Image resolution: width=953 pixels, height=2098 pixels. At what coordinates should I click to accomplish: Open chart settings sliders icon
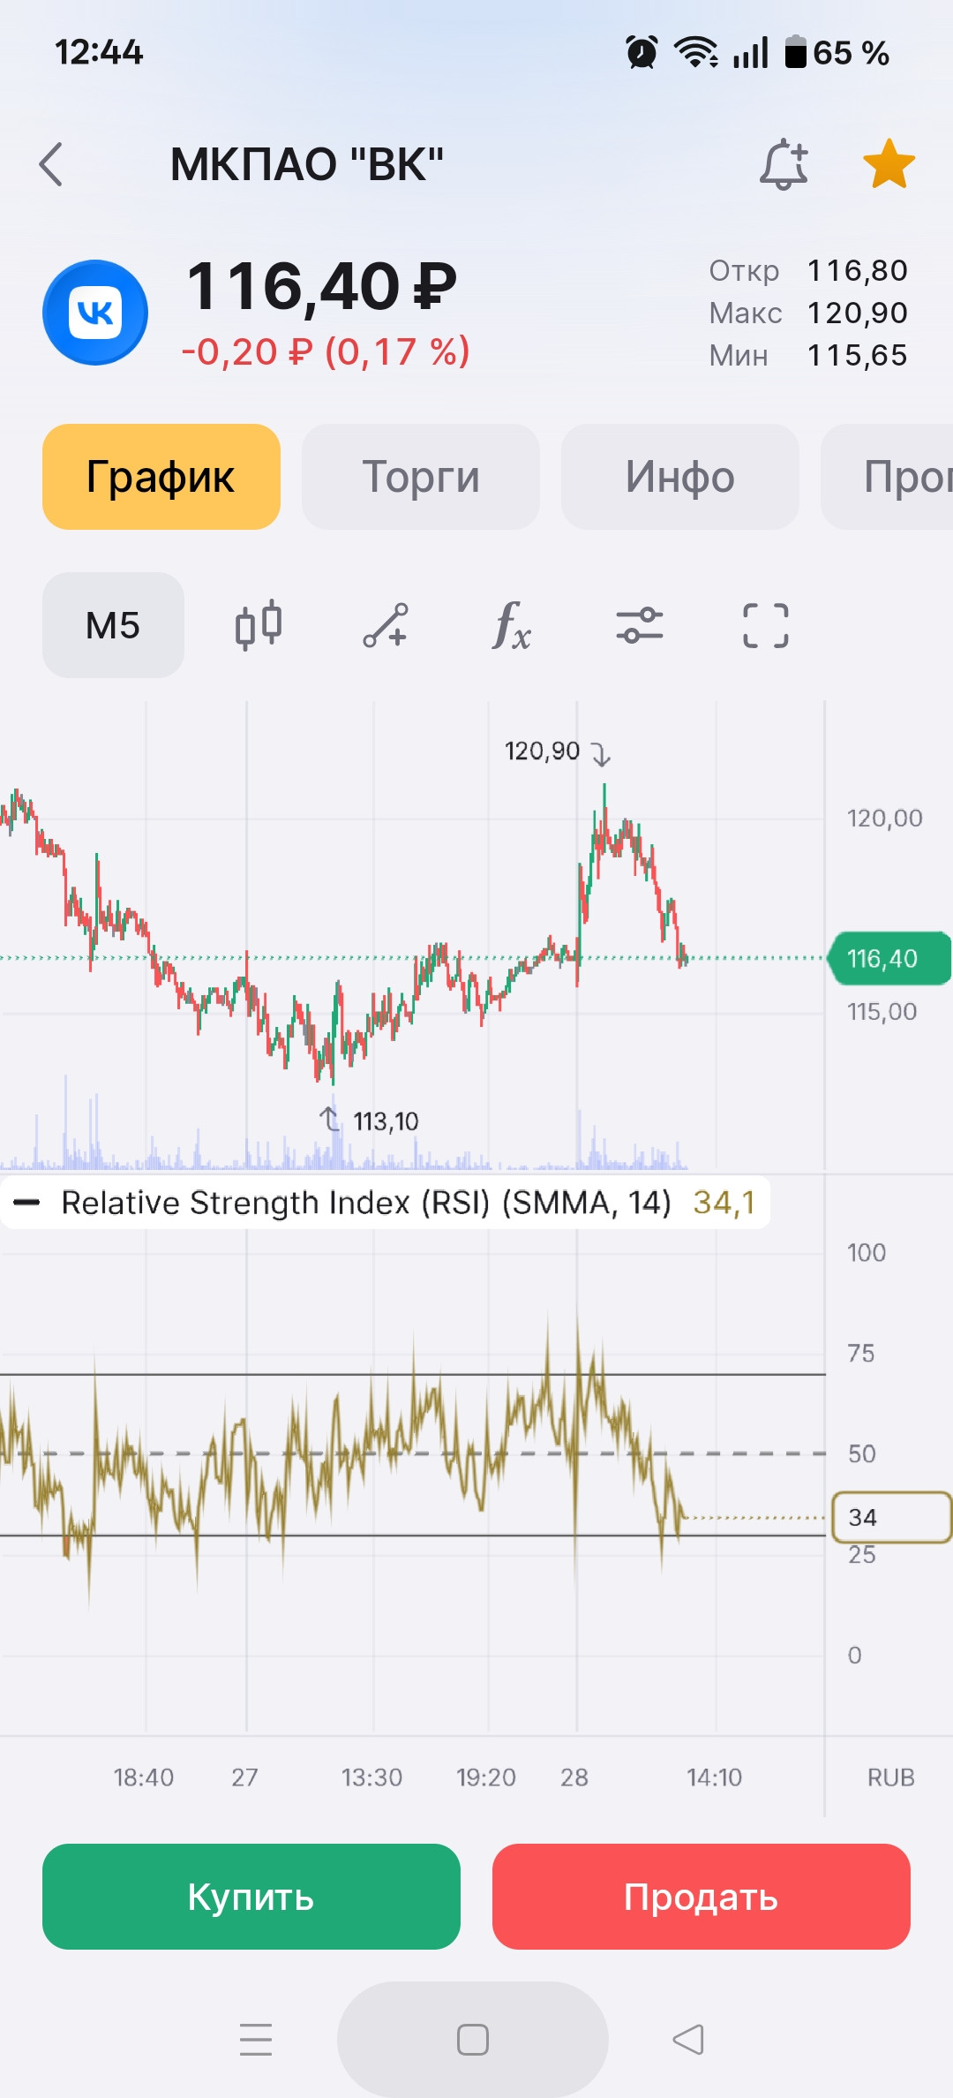pos(639,625)
